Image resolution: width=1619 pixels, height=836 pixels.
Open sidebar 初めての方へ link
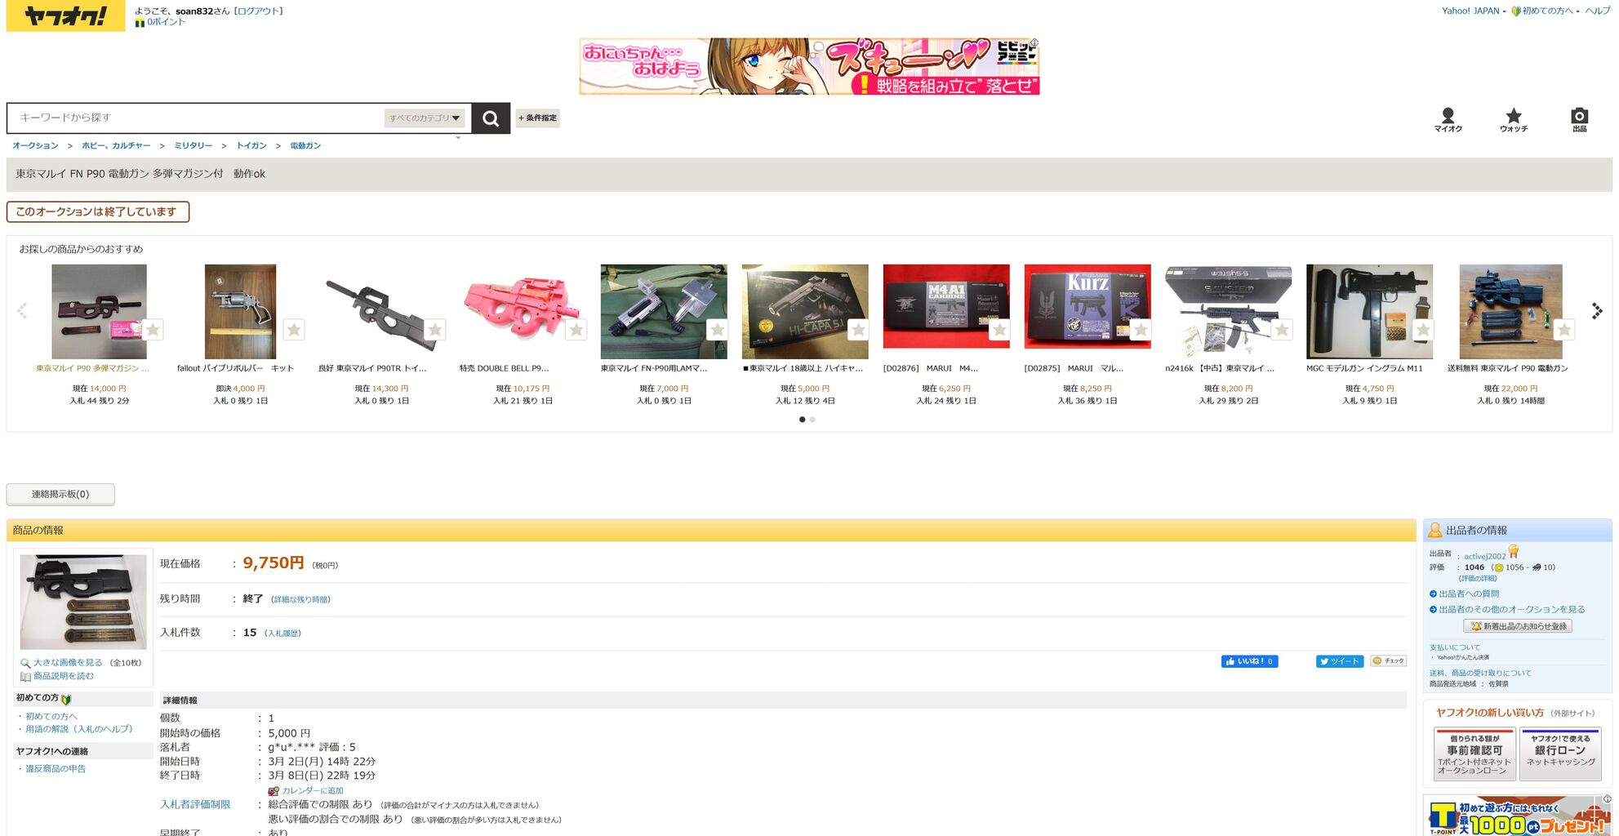(51, 717)
